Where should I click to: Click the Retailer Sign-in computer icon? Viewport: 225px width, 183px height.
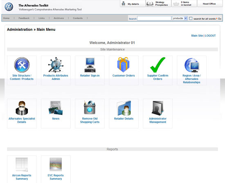pos(90,65)
